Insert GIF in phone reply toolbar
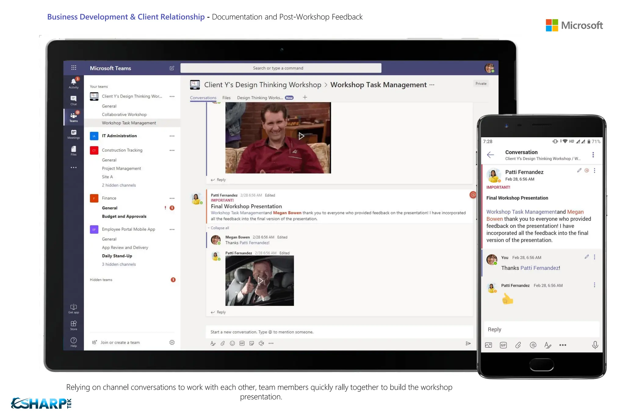This screenshot has width=625, height=418. (x=503, y=345)
